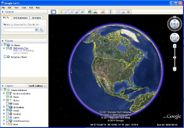Open the ruler tool

click(110, 12)
